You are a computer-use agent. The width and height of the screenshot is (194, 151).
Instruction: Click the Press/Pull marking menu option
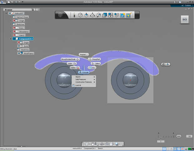(94, 59)
